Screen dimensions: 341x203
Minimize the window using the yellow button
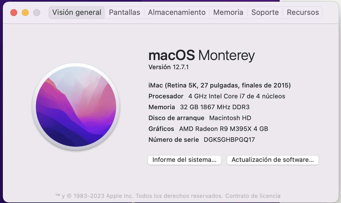[25, 13]
